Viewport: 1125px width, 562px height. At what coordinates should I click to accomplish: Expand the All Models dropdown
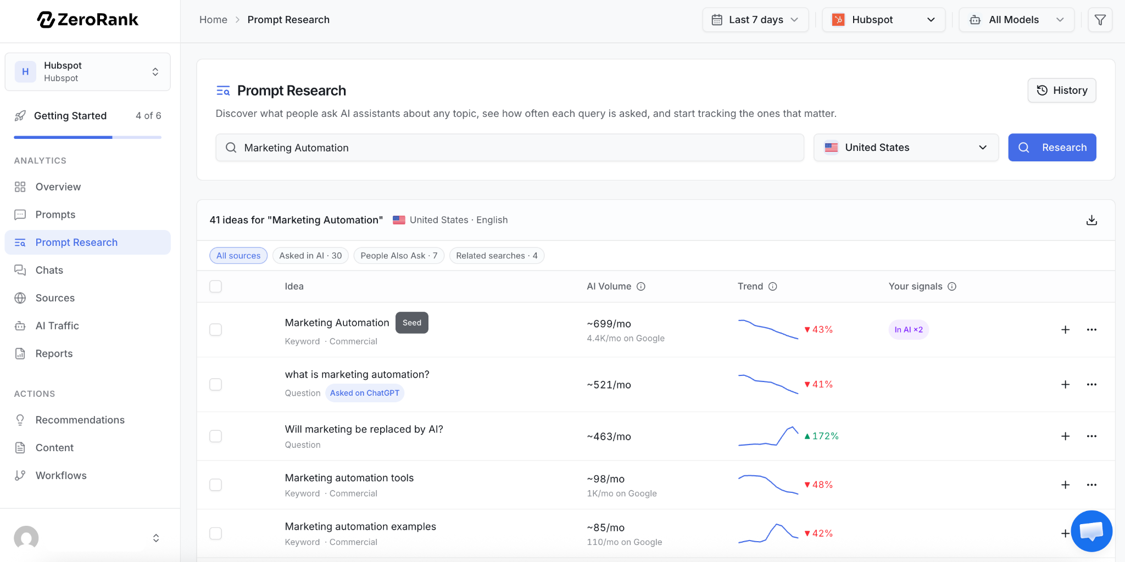point(1016,20)
